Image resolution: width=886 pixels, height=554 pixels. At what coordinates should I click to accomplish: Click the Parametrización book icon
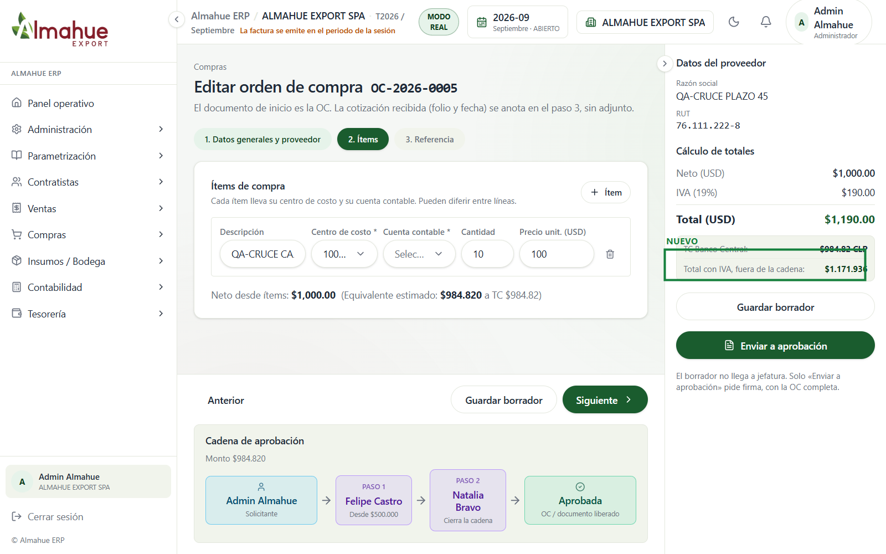(17, 156)
